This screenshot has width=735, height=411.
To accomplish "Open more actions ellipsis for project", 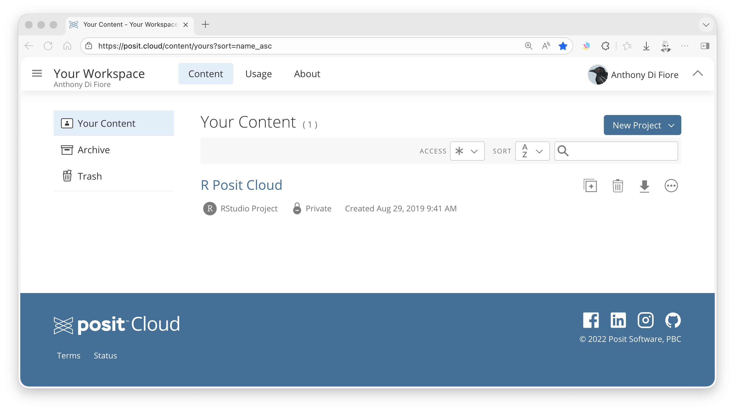I will 671,186.
